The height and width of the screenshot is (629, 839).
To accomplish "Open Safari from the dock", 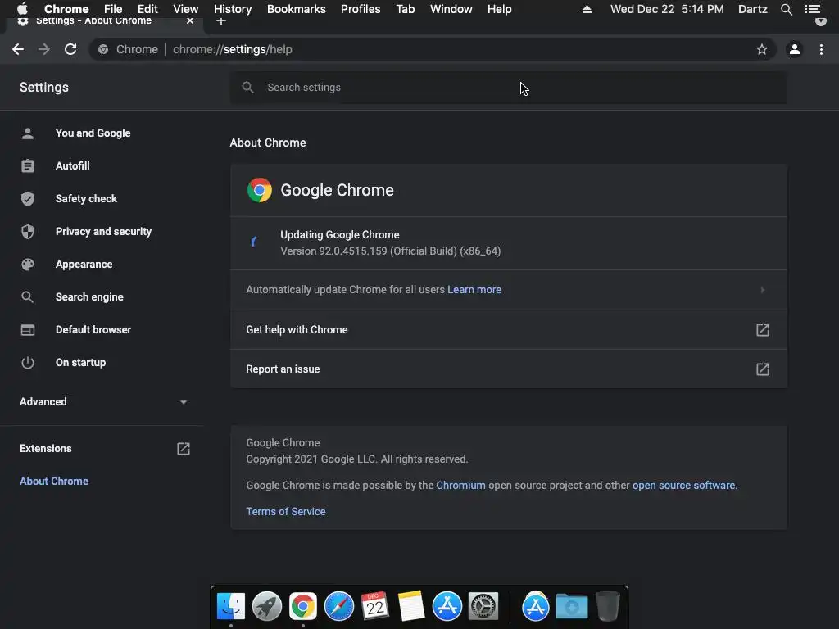I will coord(338,607).
